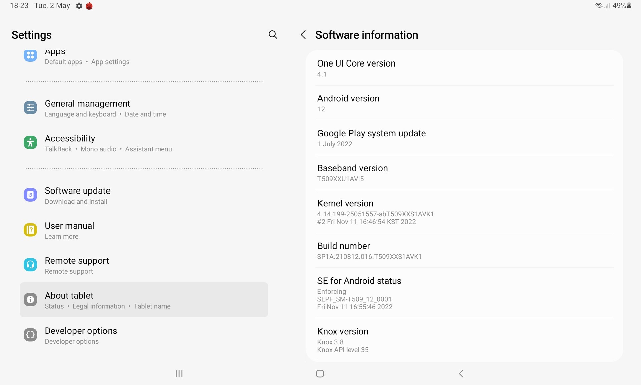The width and height of the screenshot is (641, 385).
Task: Go back using the Software information arrow
Action: pos(303,35)
